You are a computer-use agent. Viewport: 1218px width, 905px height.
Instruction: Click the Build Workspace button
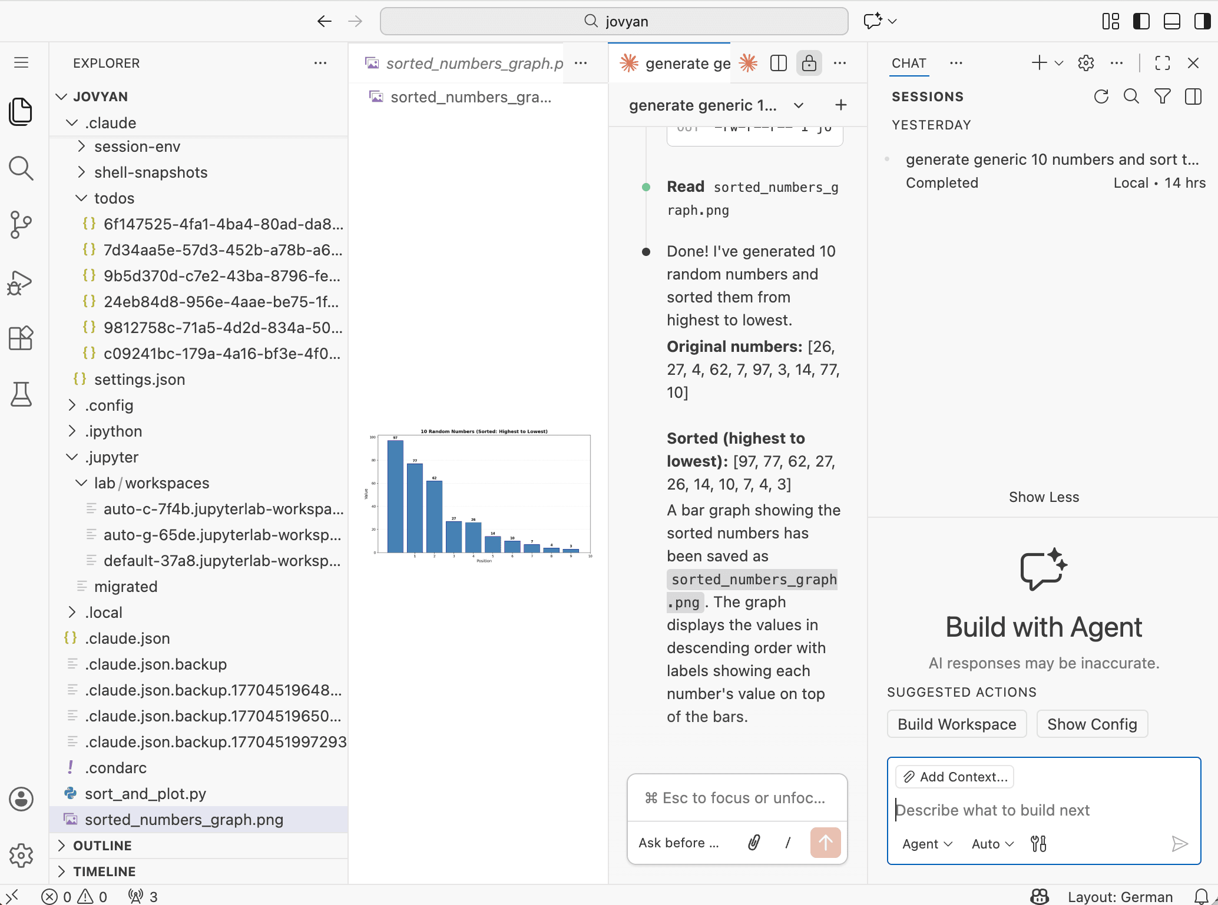(956, 724)
